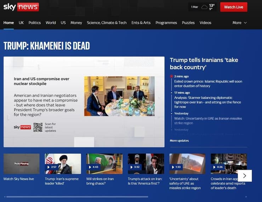Play the 0:26 crowds in Iran video
Viewport: 262px width, 202px height.
click(228, 164)
